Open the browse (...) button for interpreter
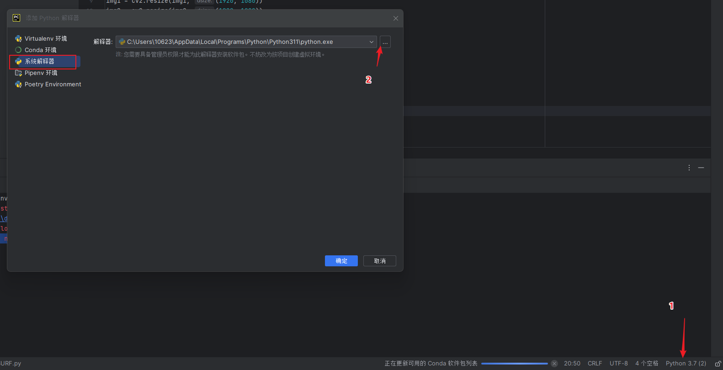 tap(385, 42)
